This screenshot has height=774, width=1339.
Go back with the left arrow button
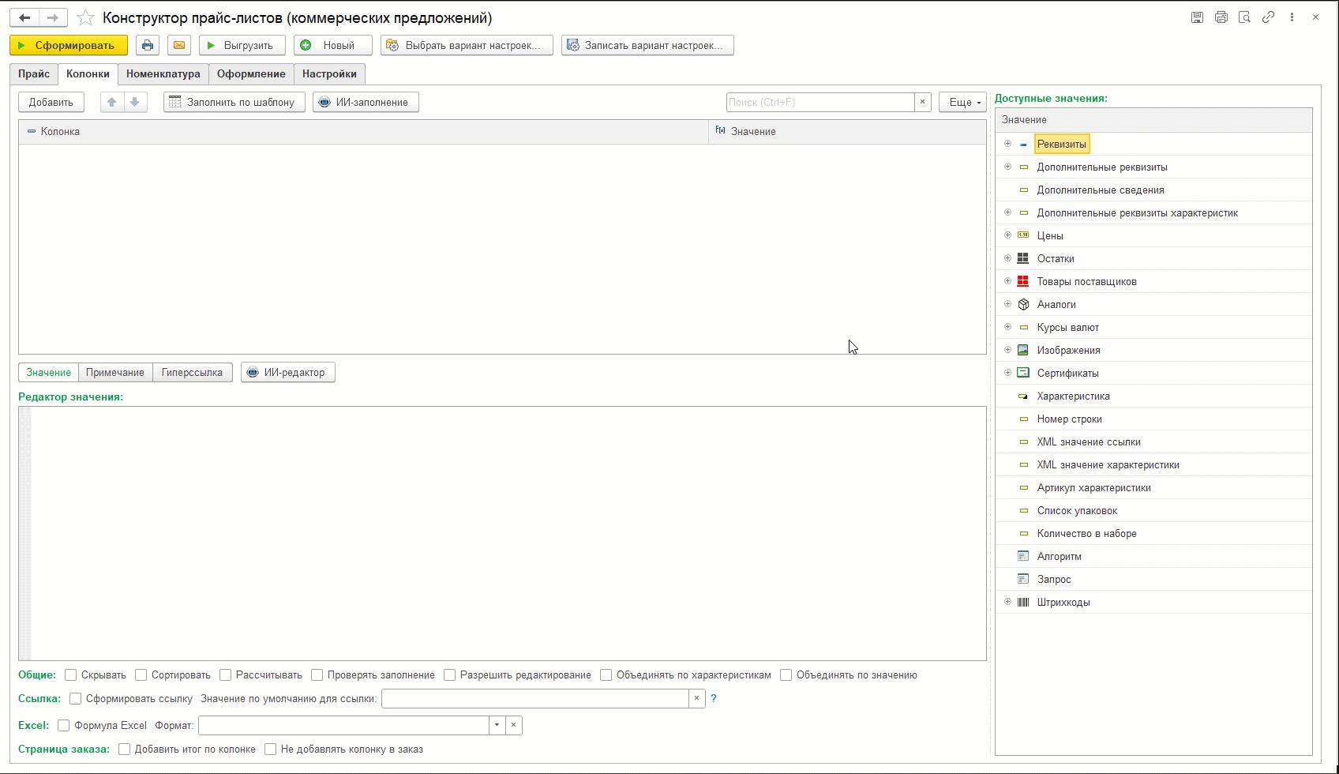pos(24,17)
